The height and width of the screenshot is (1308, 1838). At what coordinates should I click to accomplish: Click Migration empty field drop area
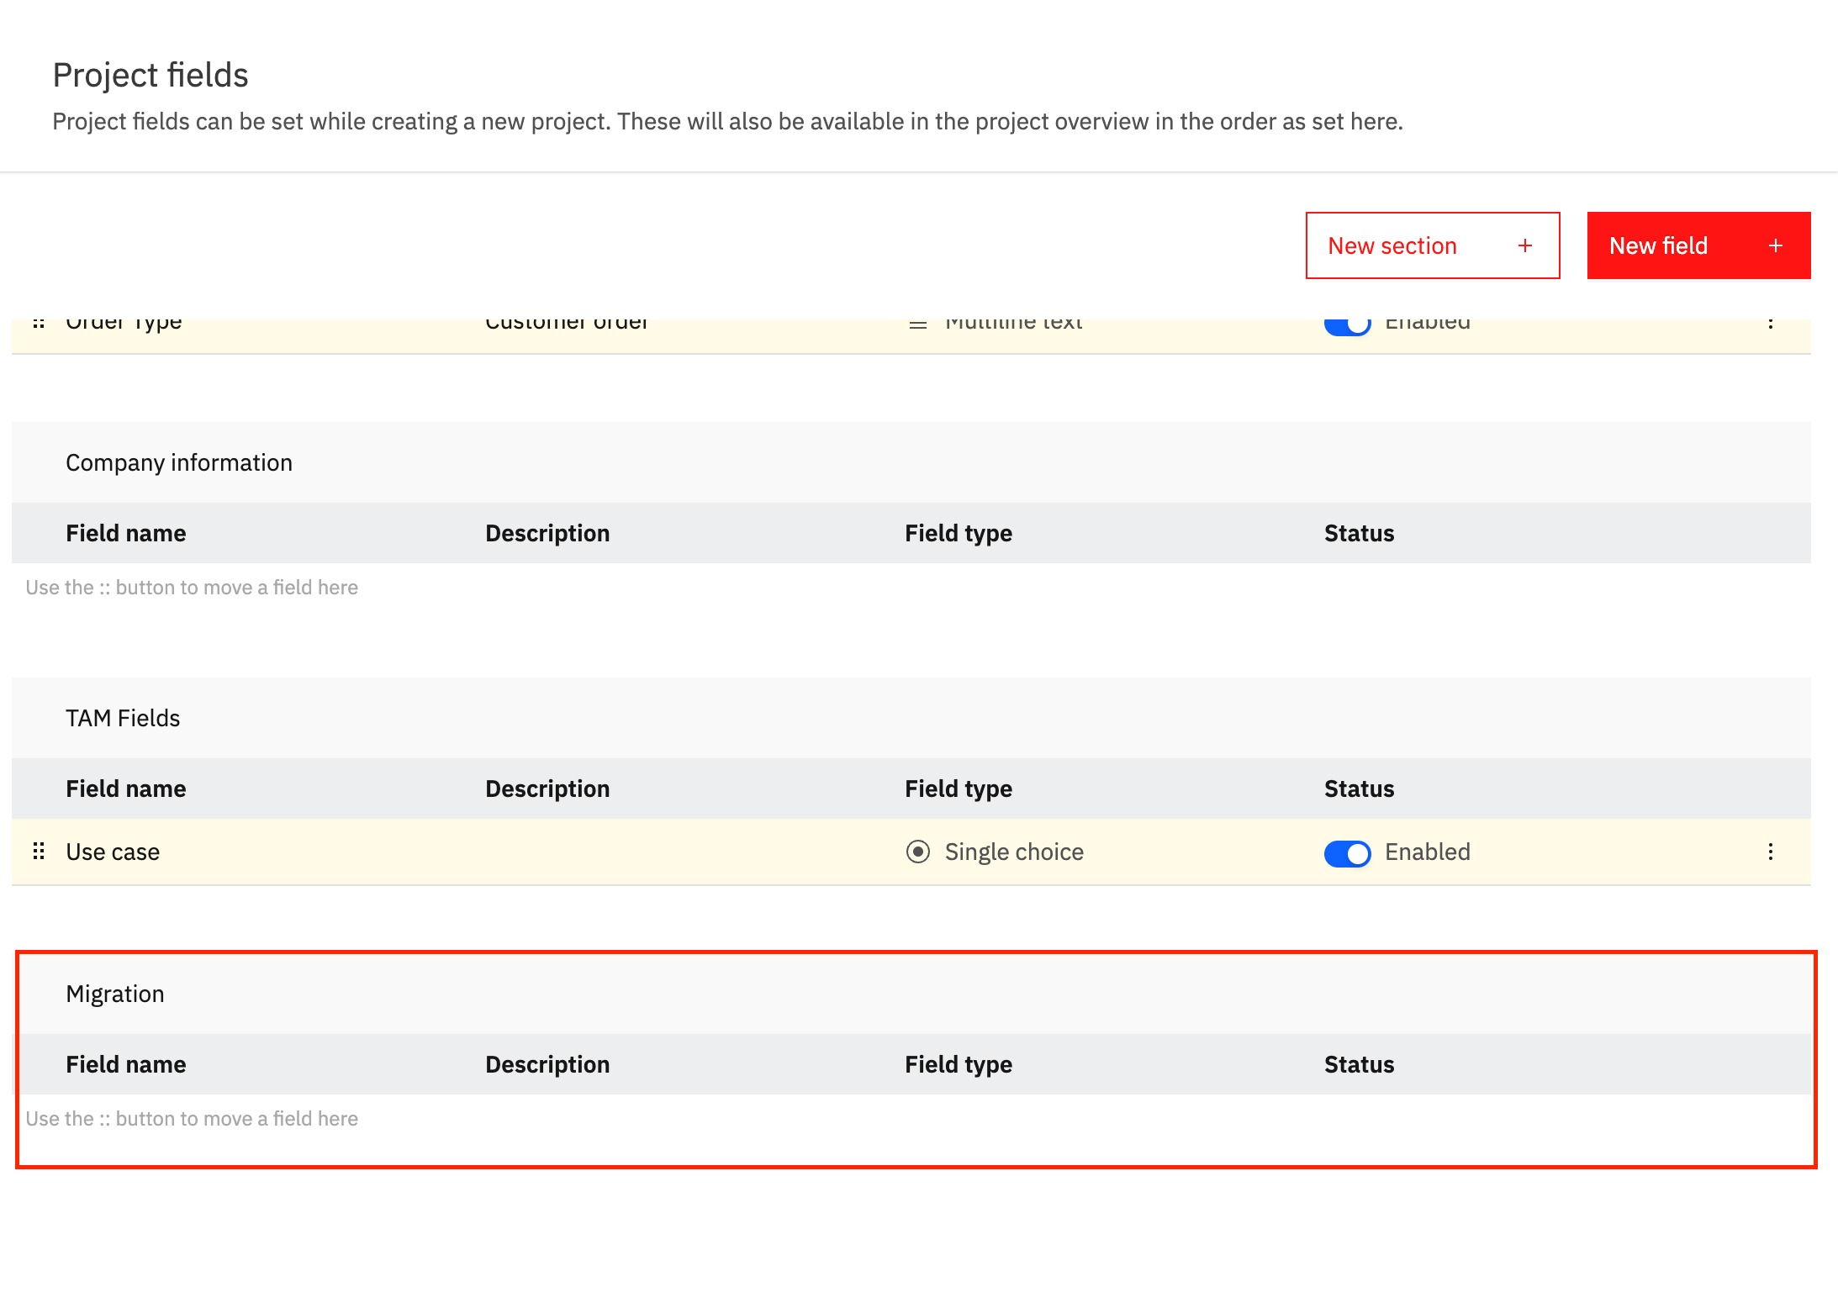(x=192, y=1119)
